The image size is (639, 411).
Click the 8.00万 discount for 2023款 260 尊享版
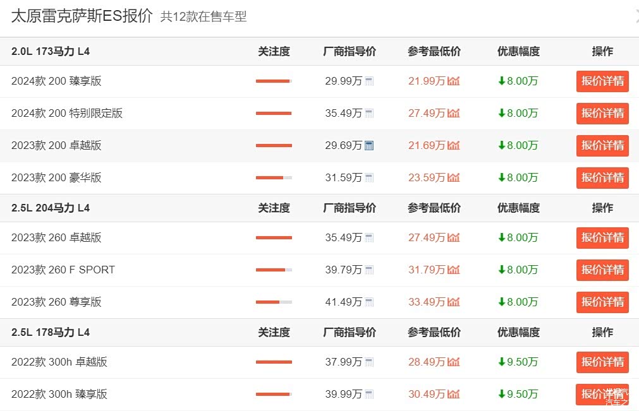[x=518, y=302]
